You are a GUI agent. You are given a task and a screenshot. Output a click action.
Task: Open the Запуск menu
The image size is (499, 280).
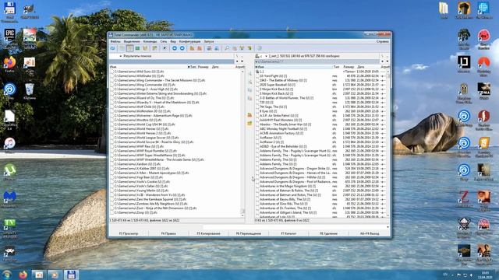209,41
